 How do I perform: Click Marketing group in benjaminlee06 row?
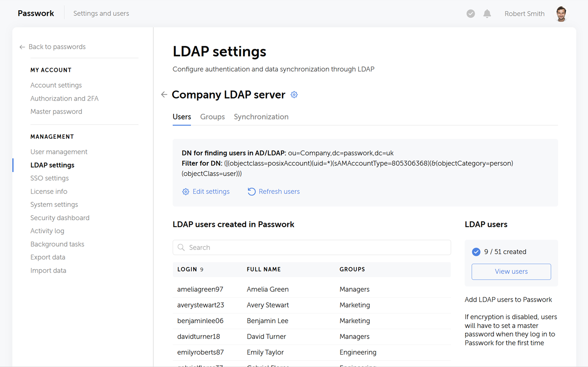[355, 321]
